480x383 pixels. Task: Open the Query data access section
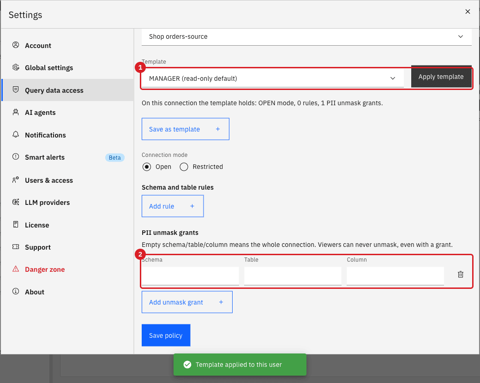coord(67,90)
